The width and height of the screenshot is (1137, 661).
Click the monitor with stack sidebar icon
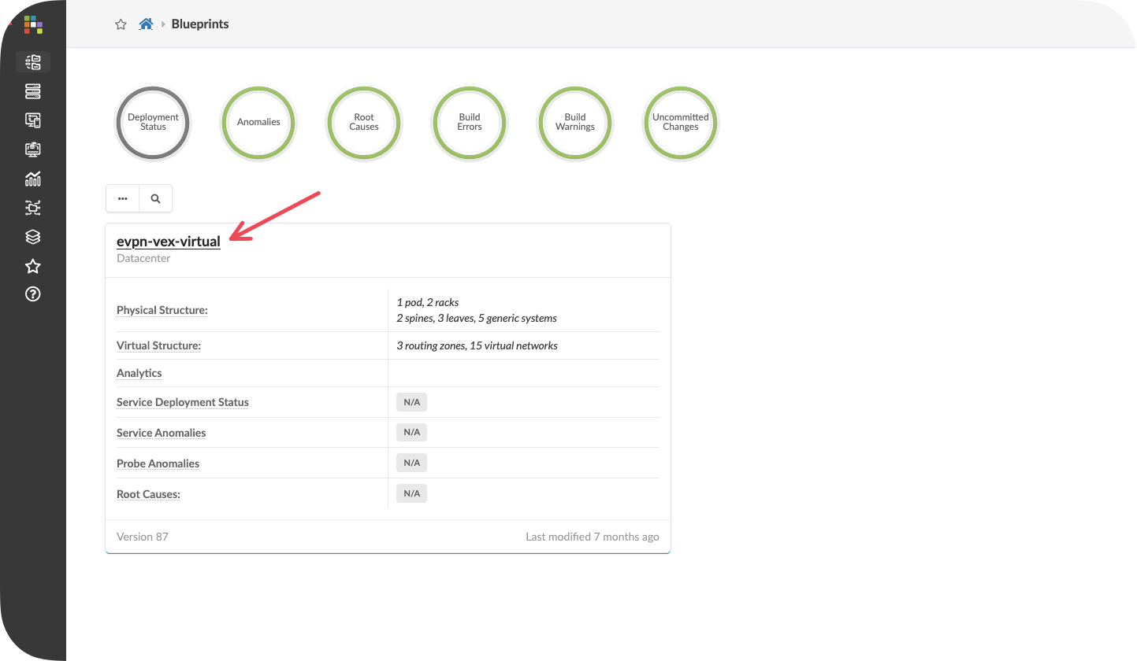33,150
